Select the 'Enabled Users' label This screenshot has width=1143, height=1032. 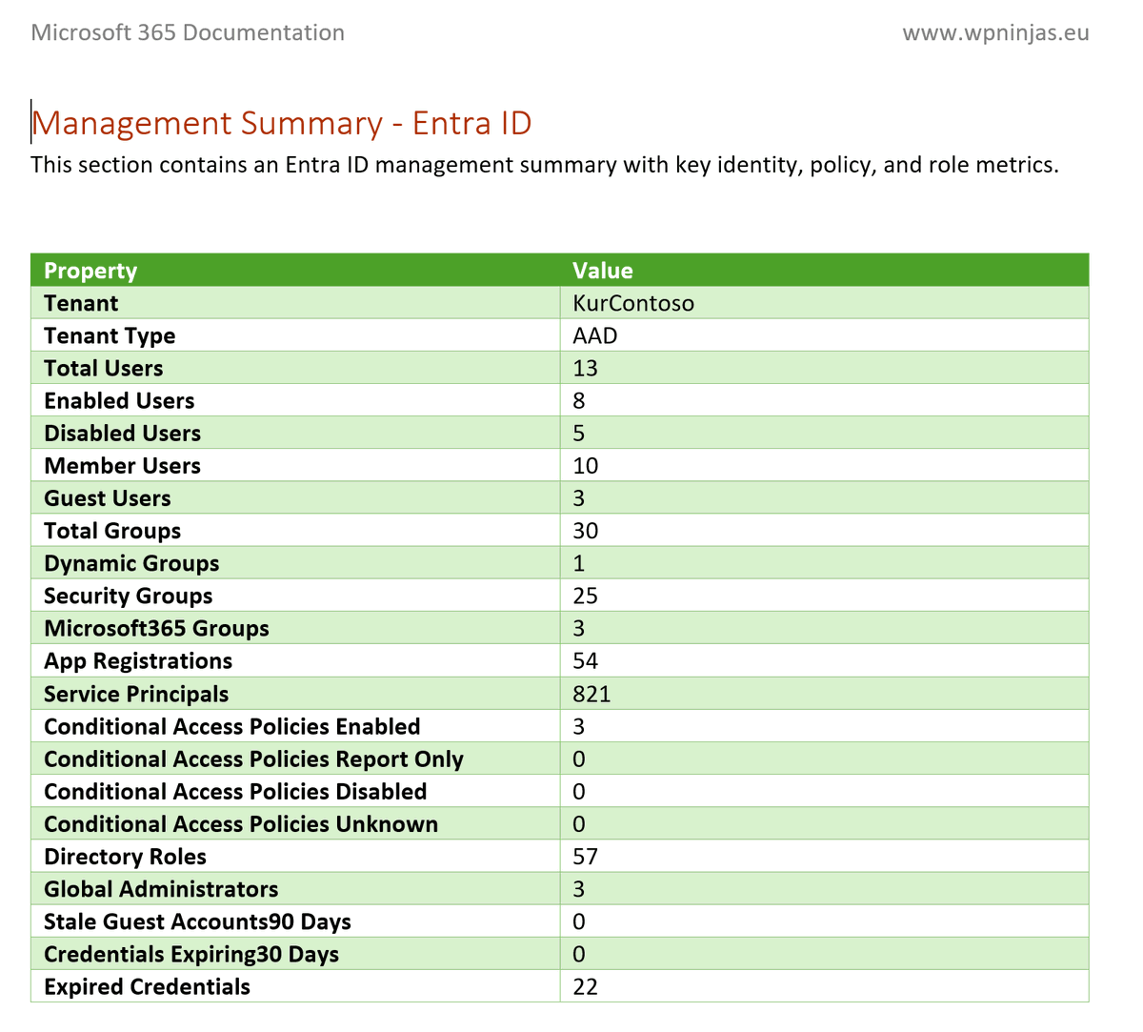(119, 400)
